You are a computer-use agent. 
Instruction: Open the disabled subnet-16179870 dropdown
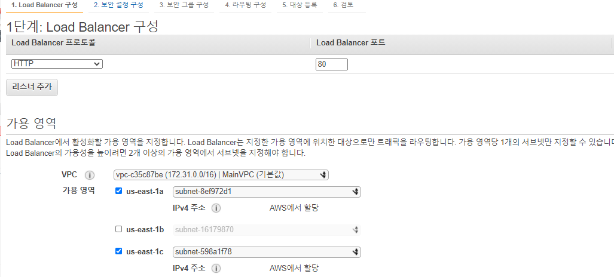267,230
